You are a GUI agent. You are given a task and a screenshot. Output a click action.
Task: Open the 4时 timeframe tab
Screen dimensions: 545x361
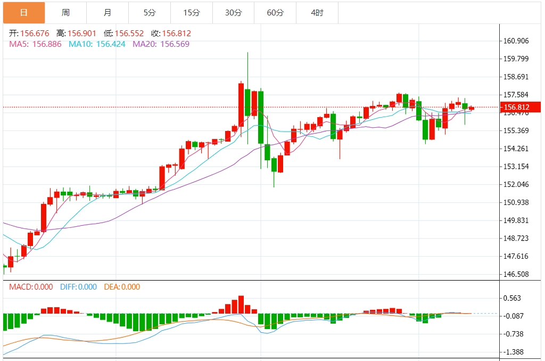point(317,13)
